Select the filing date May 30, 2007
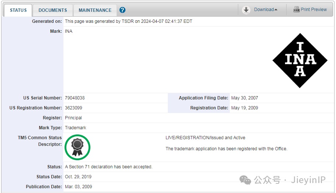This screenshot has height=193, width=336. (245, 98)
